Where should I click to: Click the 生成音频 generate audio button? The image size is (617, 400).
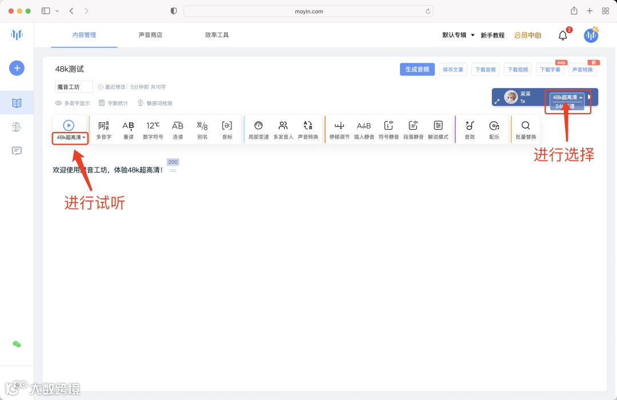[417, 69]
